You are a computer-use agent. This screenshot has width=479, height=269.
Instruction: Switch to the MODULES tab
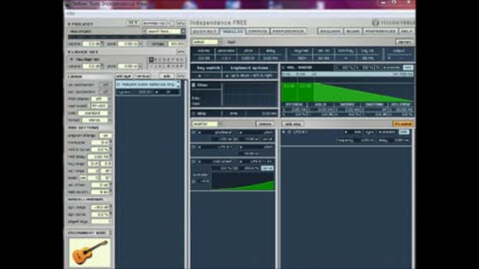point(233,31)
